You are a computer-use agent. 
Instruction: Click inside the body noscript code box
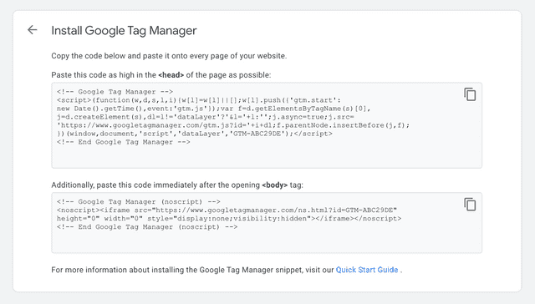(x=267, y=223)
